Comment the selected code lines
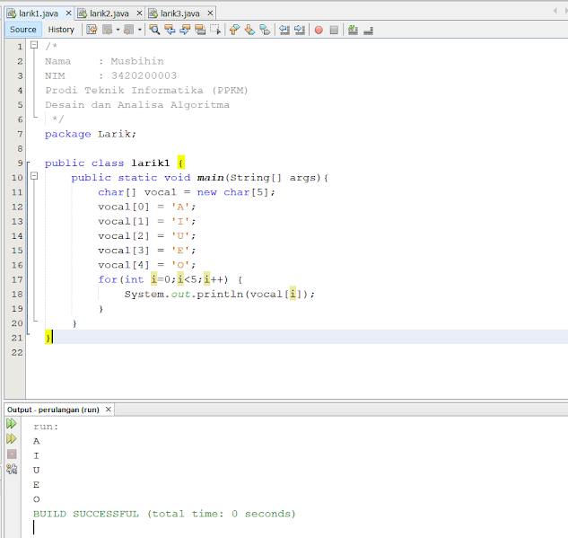 [x=353, y=30]
